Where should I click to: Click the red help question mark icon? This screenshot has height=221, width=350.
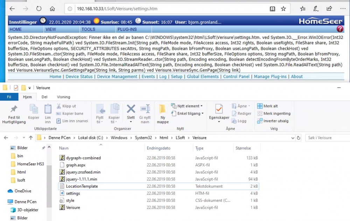[x=339, y=29]
